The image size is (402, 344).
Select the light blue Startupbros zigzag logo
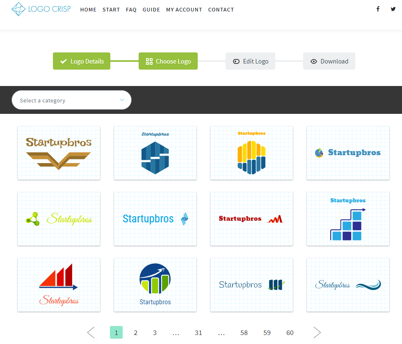pos(155,219)
